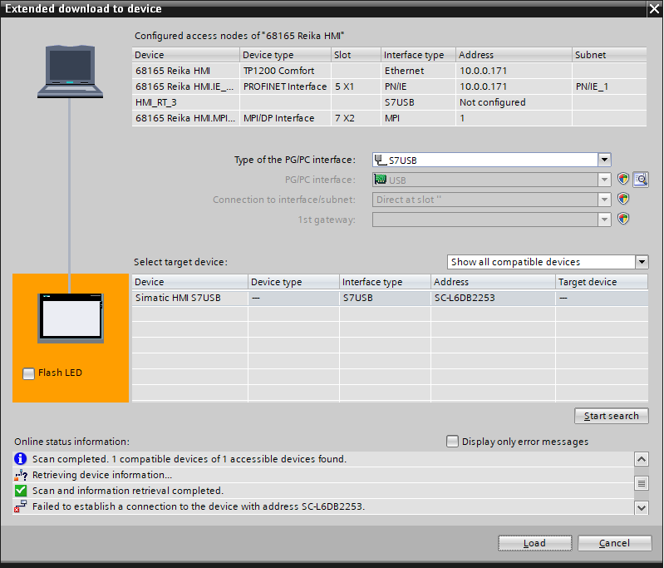Click the PROFINET Interface cell
The width and height of the screenshot is (664, 568).
pyautogui.click(x=285, y=86)
